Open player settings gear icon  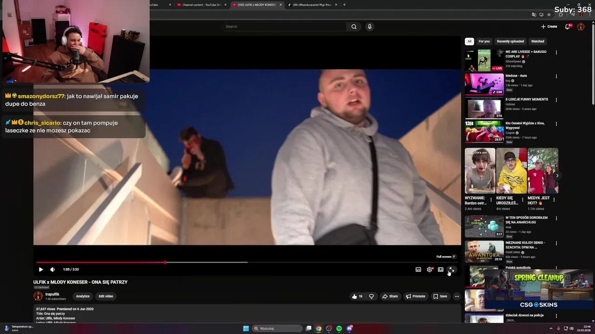430,270
